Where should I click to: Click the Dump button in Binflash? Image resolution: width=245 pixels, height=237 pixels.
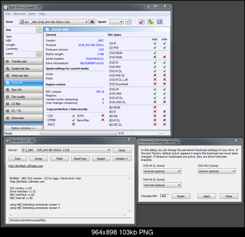(x=38, y=159)
